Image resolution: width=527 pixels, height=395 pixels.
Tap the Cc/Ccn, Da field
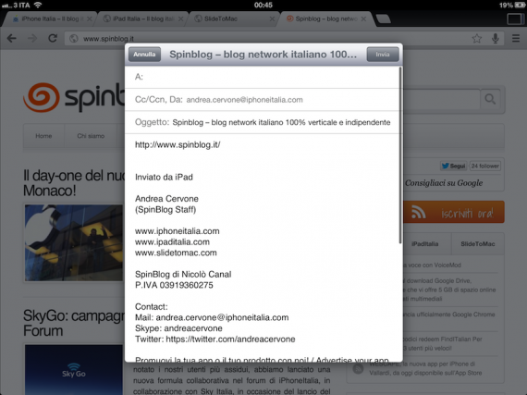click(x=263, y=100)
